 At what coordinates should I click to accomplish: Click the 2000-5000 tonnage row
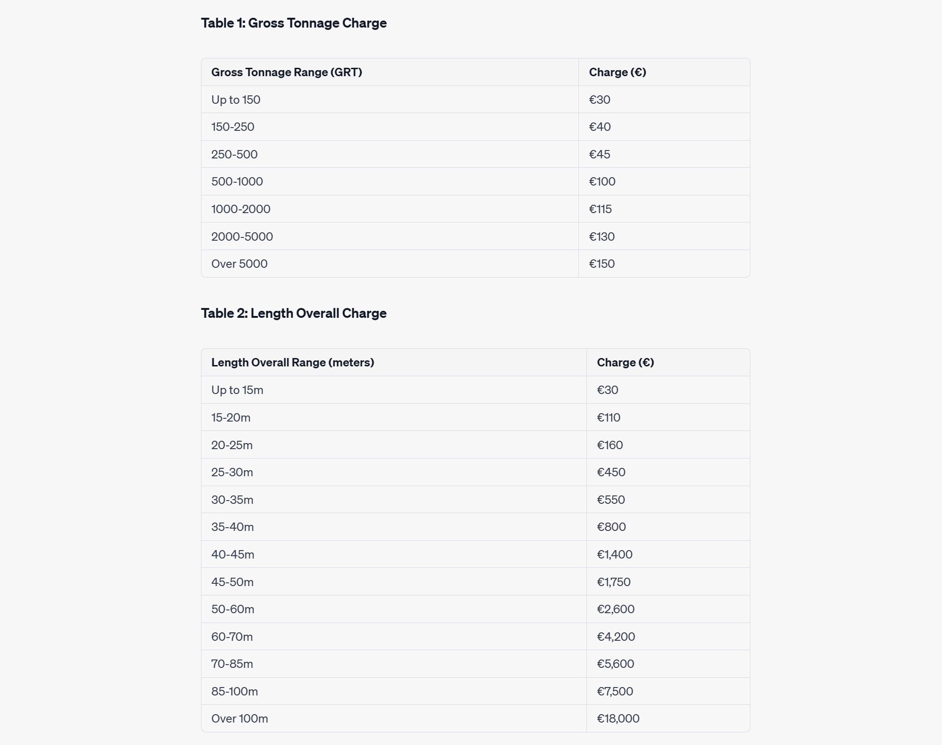pos(475,236)
